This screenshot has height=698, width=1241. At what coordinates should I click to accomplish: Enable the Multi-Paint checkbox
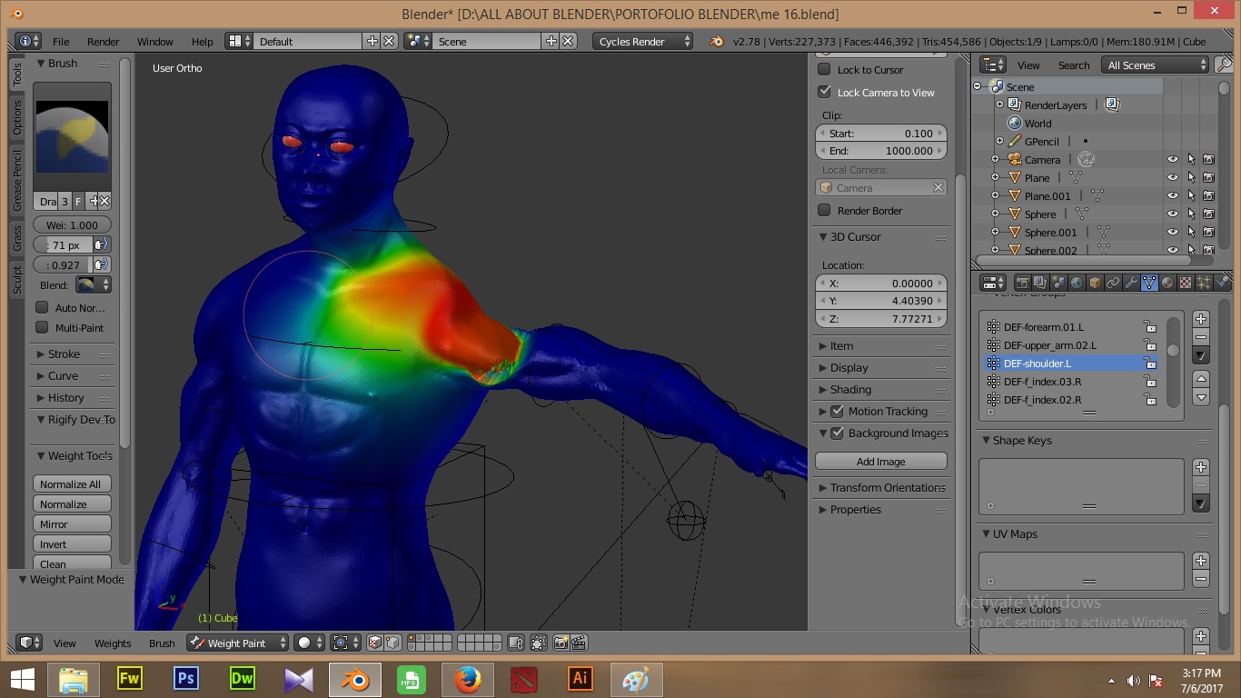pos(42,327)
